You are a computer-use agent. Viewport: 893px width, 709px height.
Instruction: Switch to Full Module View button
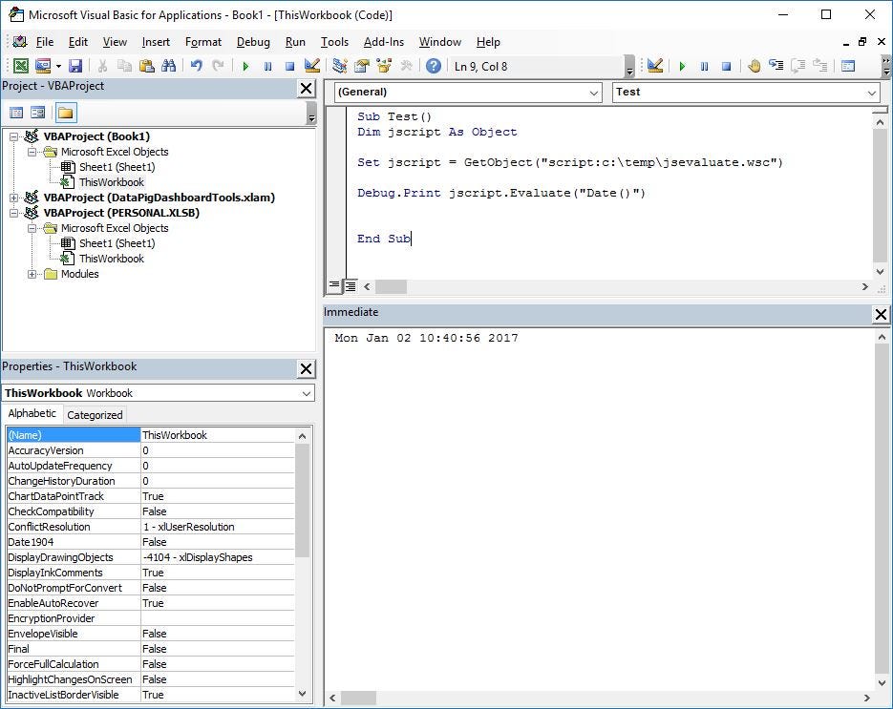click(351, 286)
